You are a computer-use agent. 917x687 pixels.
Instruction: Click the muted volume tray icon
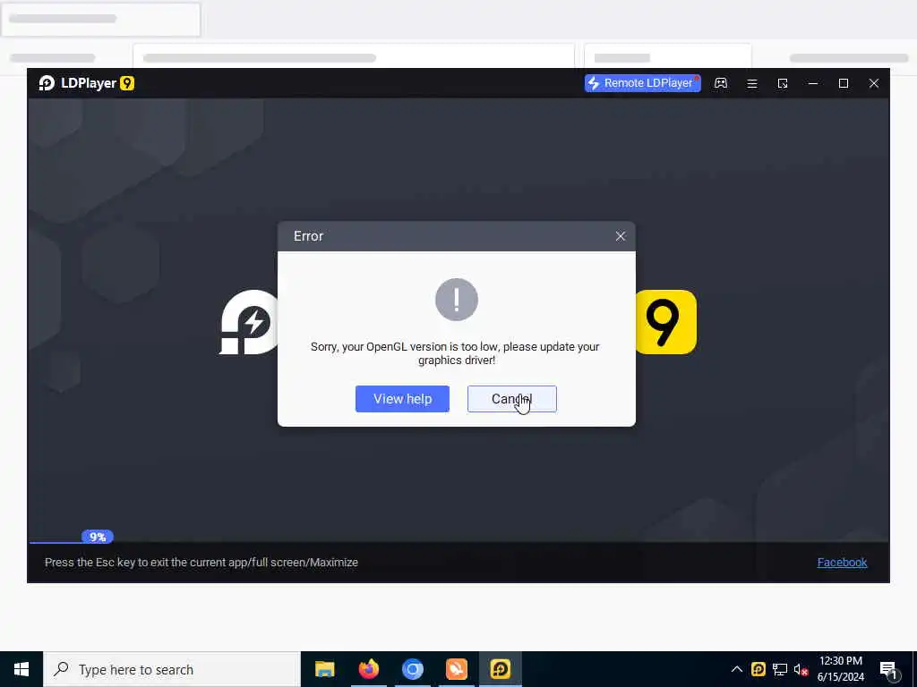[x=801, y=669]
